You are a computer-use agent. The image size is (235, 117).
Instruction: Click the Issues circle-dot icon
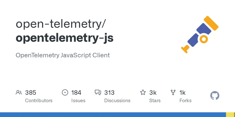click(x=65, y=93)
